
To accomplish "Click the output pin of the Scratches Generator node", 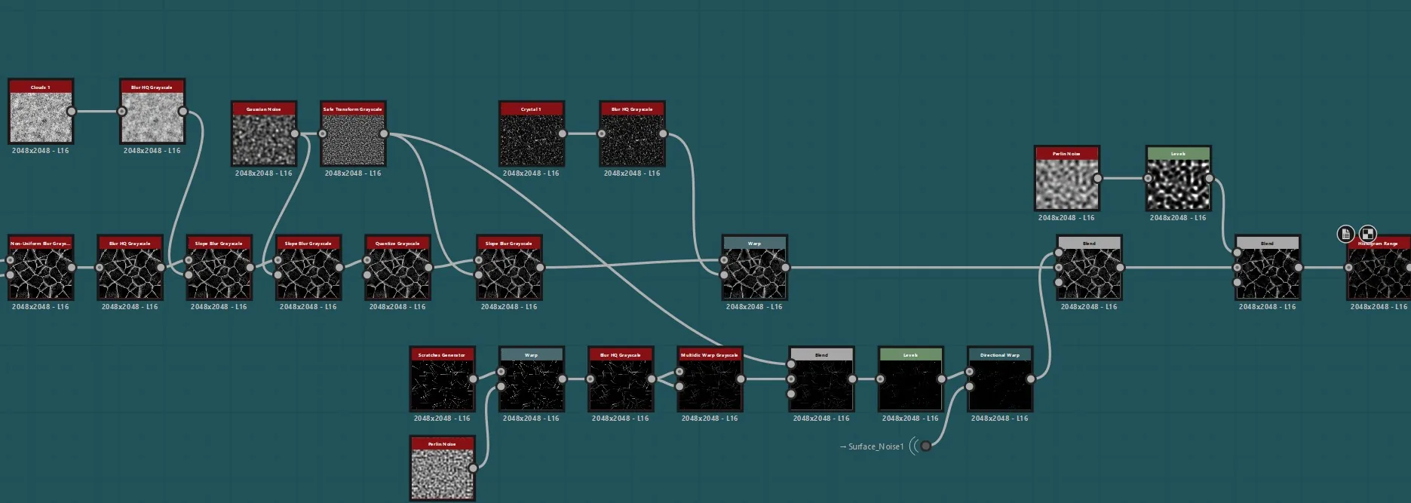I will point(473,379).
